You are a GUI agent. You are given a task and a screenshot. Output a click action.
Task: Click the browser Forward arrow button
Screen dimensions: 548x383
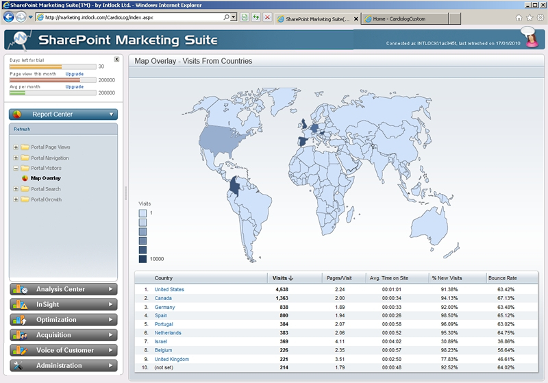pyautogui.click(x=21, y=16)
